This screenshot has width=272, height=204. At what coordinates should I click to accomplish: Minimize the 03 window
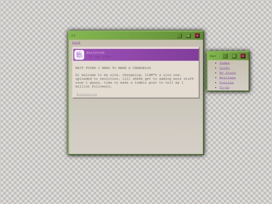179,36
